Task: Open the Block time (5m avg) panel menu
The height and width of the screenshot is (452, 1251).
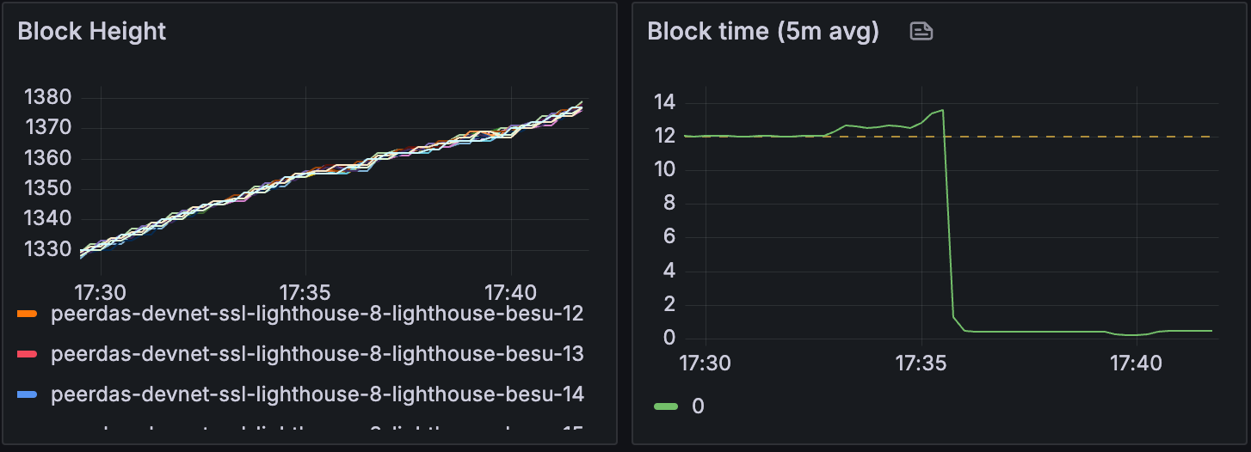Action: (x=762, y=32)
